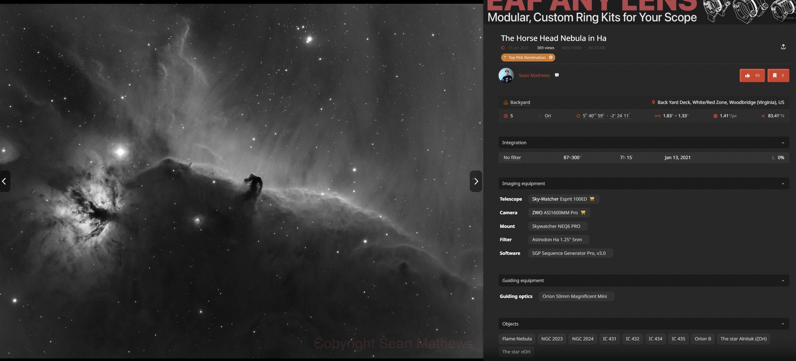This screenshot has width=796, height=361.
Task: Select the NGC 2023 object tag
Action: [552, 339]
